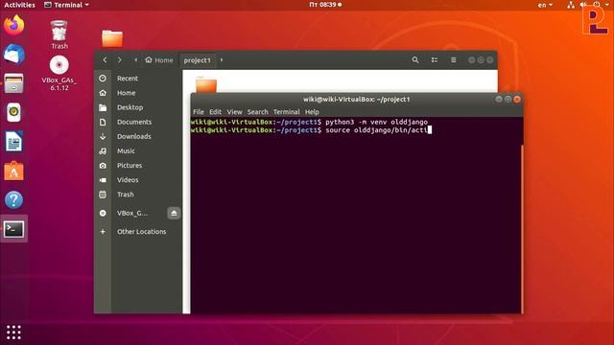Click the search icon in Files

tap(415, 59)
